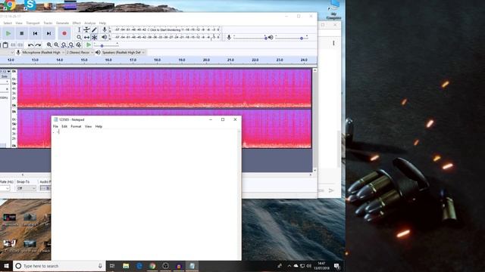
Task: Open three-dot menu in background window
Action: [333, 43]
